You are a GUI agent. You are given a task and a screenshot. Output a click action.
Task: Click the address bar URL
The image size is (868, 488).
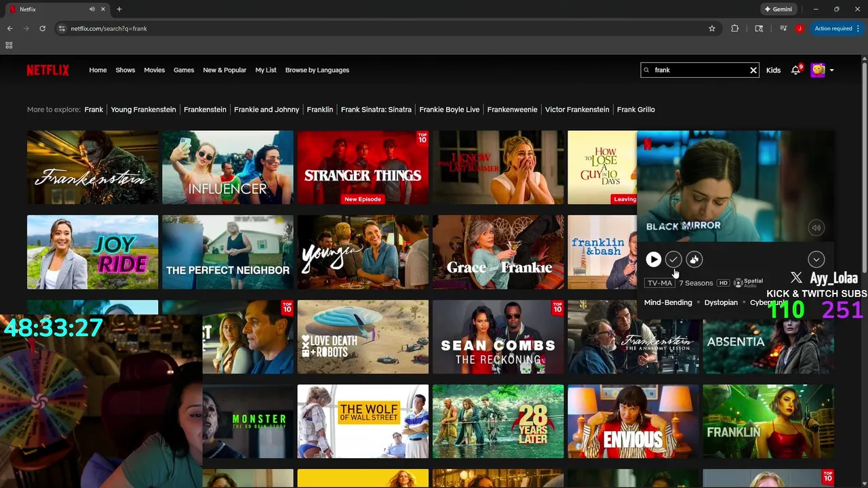pyautogui.click(x=108, y=28)
